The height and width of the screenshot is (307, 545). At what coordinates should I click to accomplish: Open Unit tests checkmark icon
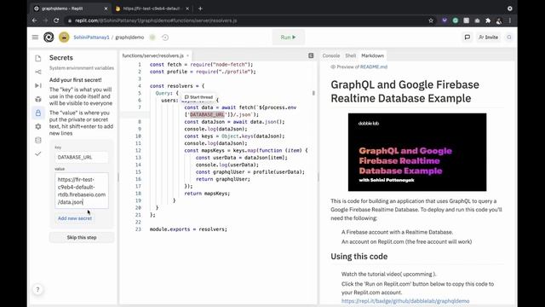click(37, 153)
